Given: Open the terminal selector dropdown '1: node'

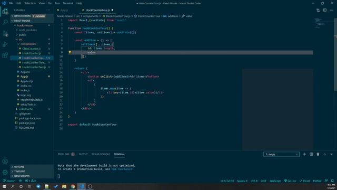Looking at the screenshot, I should (x=281, y=154).
